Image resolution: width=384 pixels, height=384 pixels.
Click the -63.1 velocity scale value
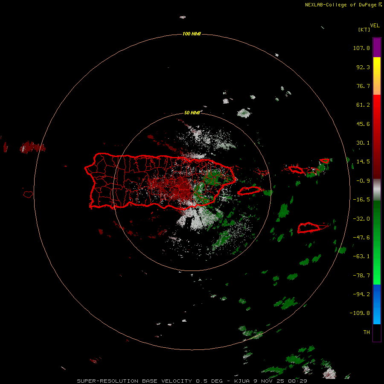pyautogui.click(x=361, y=256)
